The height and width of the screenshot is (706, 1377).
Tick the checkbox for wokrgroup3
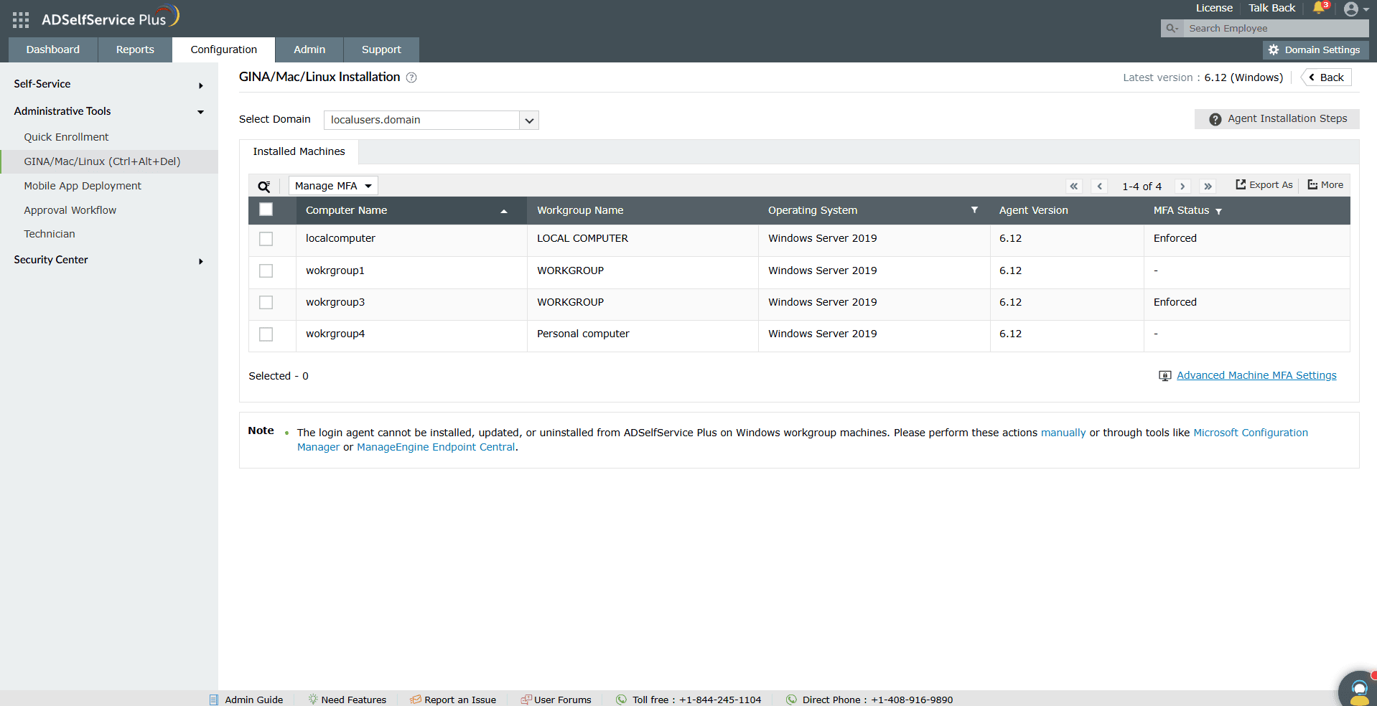click(266, 303)
